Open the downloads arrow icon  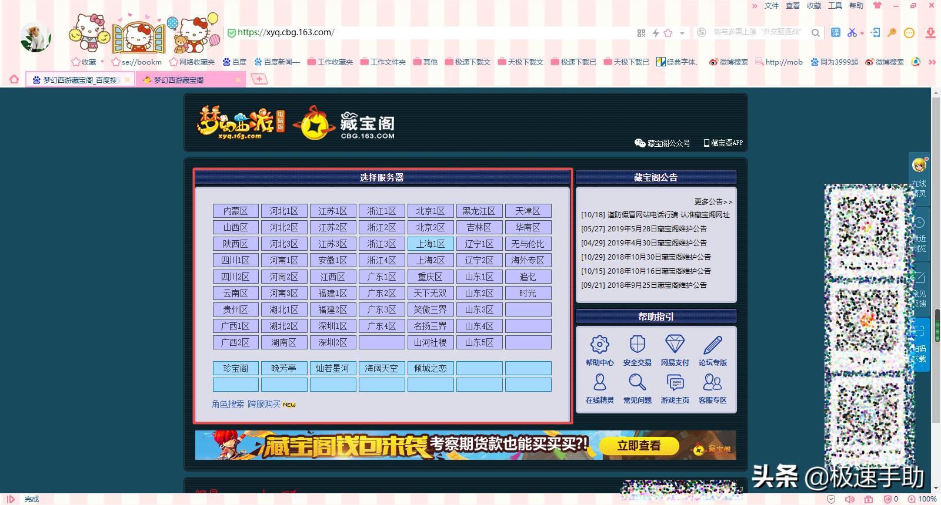click(x=930, y=32)
